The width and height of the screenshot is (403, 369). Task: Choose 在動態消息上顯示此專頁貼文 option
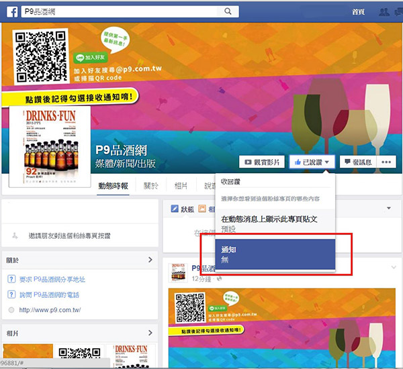pyautogui.click(x=275, y=223)
